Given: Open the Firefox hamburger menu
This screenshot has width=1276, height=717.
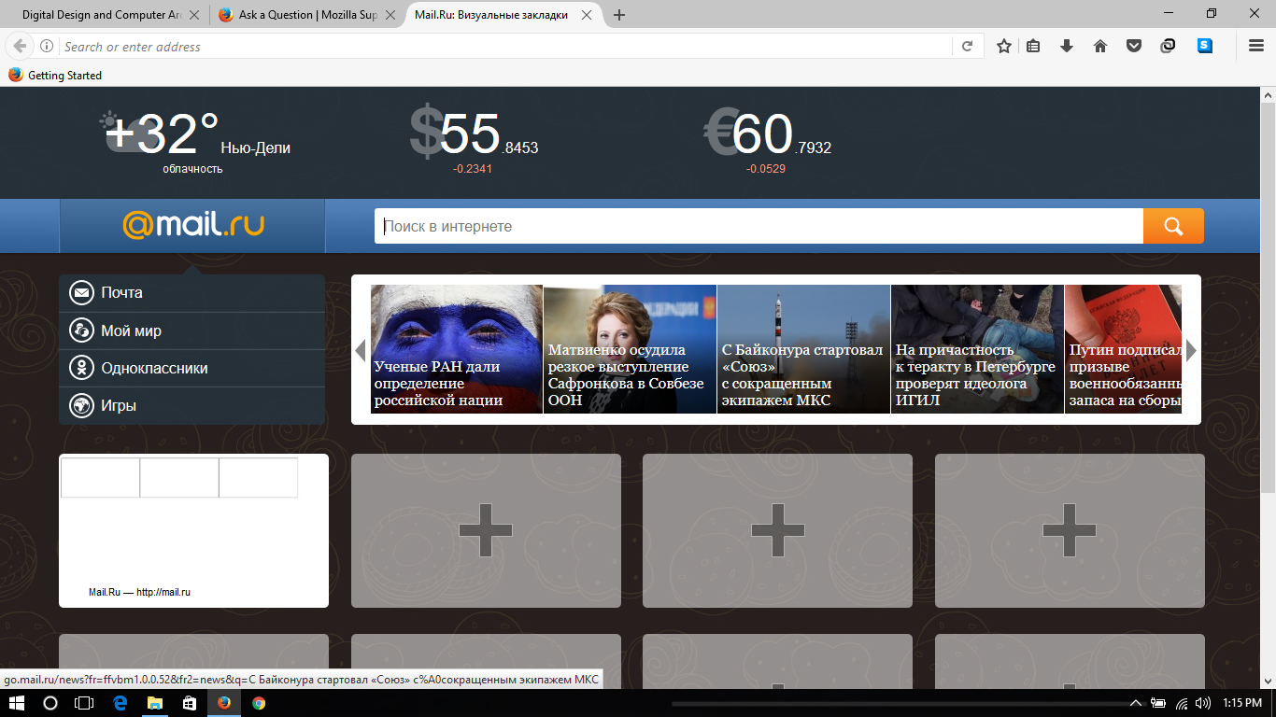Looking at the screenshot, I should coord(1256,46).
